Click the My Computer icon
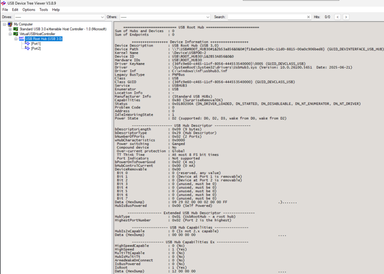 [10, 24]
